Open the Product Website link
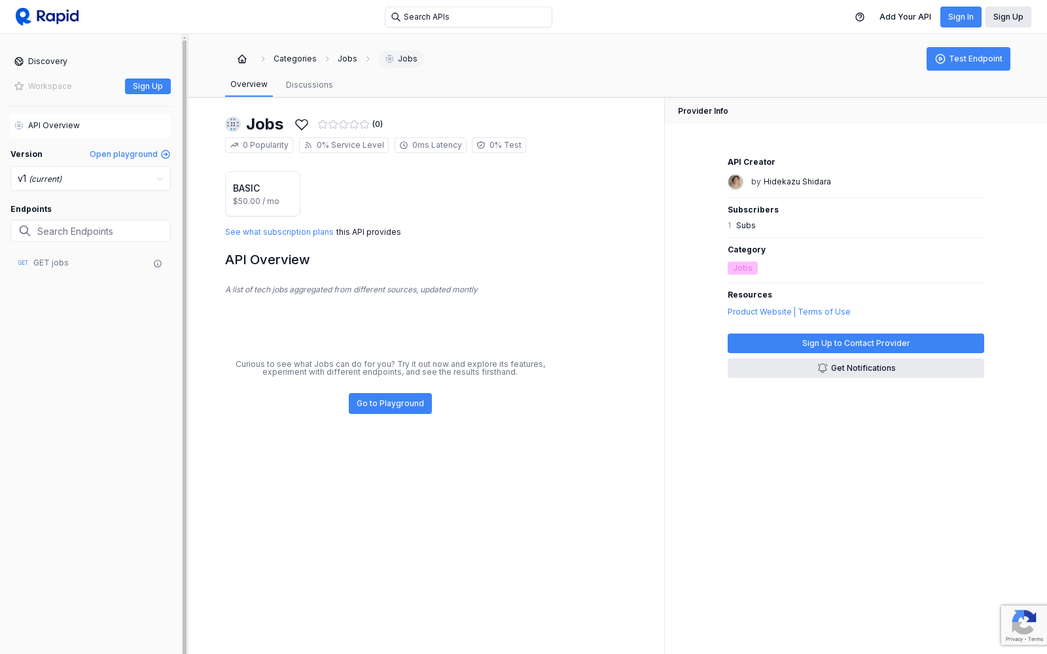The height and width of the screenshot is (654, 1047). [760, 312]
